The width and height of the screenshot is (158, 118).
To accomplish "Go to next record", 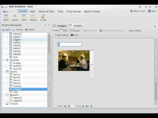I will (83, 106).
